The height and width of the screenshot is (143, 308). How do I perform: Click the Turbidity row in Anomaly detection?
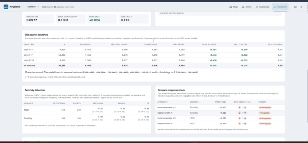[x=86, y=118]
